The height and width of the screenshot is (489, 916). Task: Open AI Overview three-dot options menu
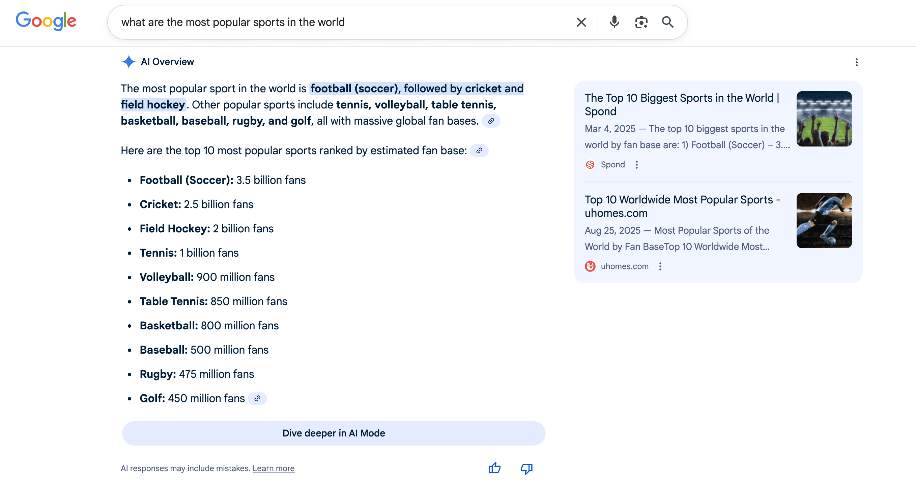coord(856,63)
